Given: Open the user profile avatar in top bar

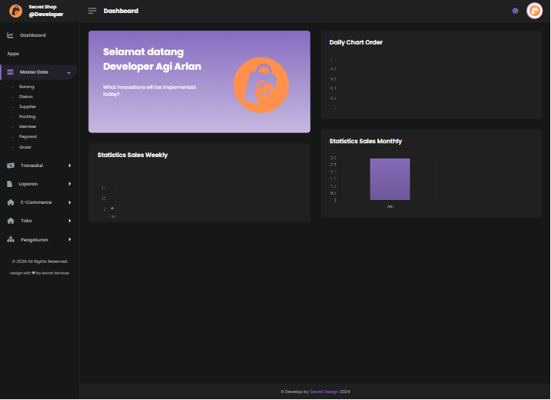Looking at the screenshot, I should tap(534, 11).
